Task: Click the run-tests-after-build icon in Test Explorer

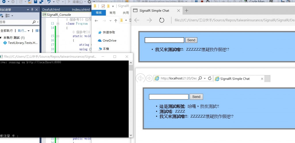Action: pos(1,16)
